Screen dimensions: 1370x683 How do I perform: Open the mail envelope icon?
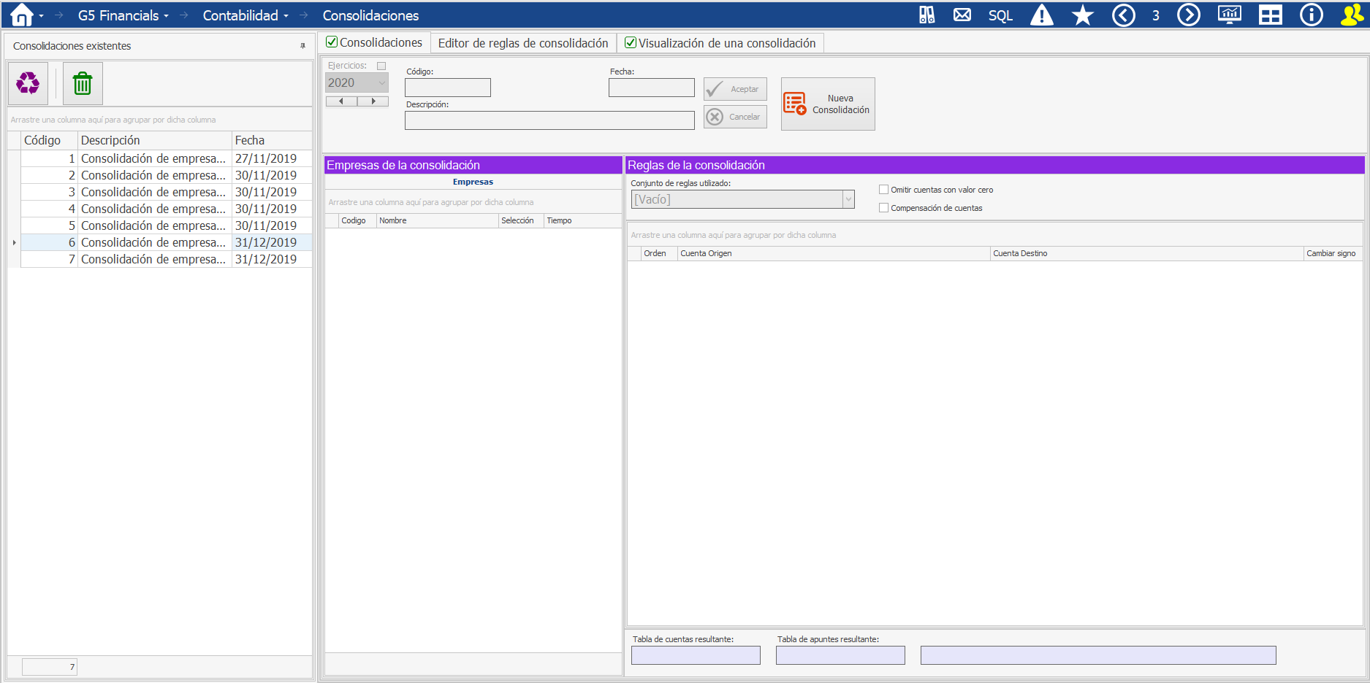tap(962, 15)
